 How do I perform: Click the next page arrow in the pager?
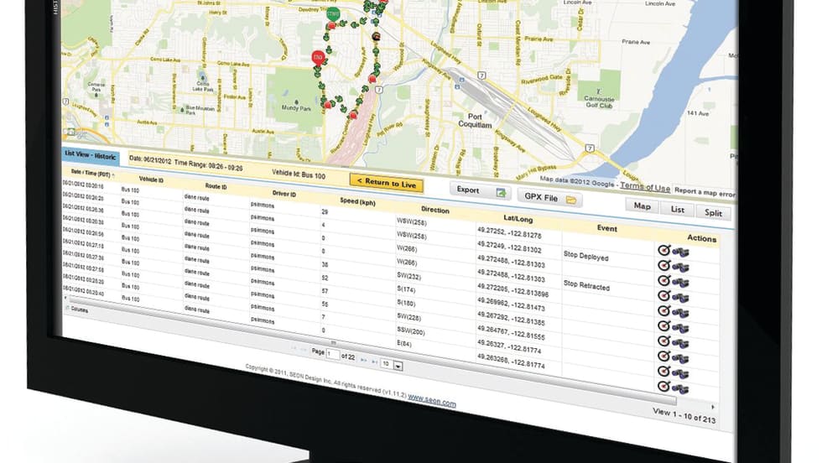click(x=363, y=359)
